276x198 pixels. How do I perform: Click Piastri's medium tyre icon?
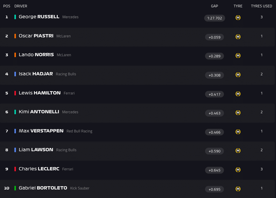click(x=238, y=37)
